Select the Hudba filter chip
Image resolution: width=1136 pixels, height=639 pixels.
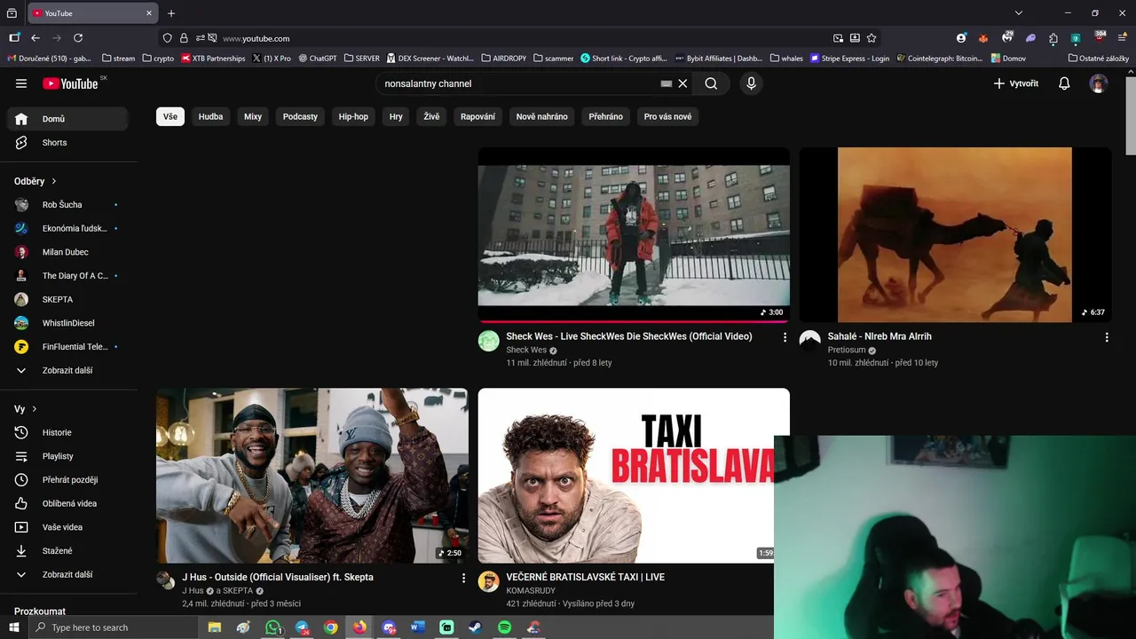210,116
